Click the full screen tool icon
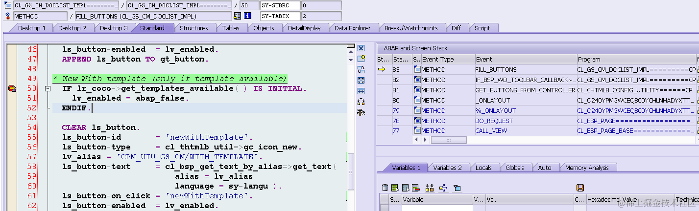Screen dimensions: 699x211 coord(361,80)
